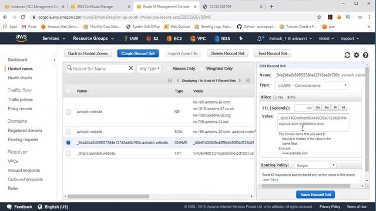Image resolution: width=376 pixels, height=211 pixels.
Task: Clear the Record Set Name search
Action: (x=131, y=68)
